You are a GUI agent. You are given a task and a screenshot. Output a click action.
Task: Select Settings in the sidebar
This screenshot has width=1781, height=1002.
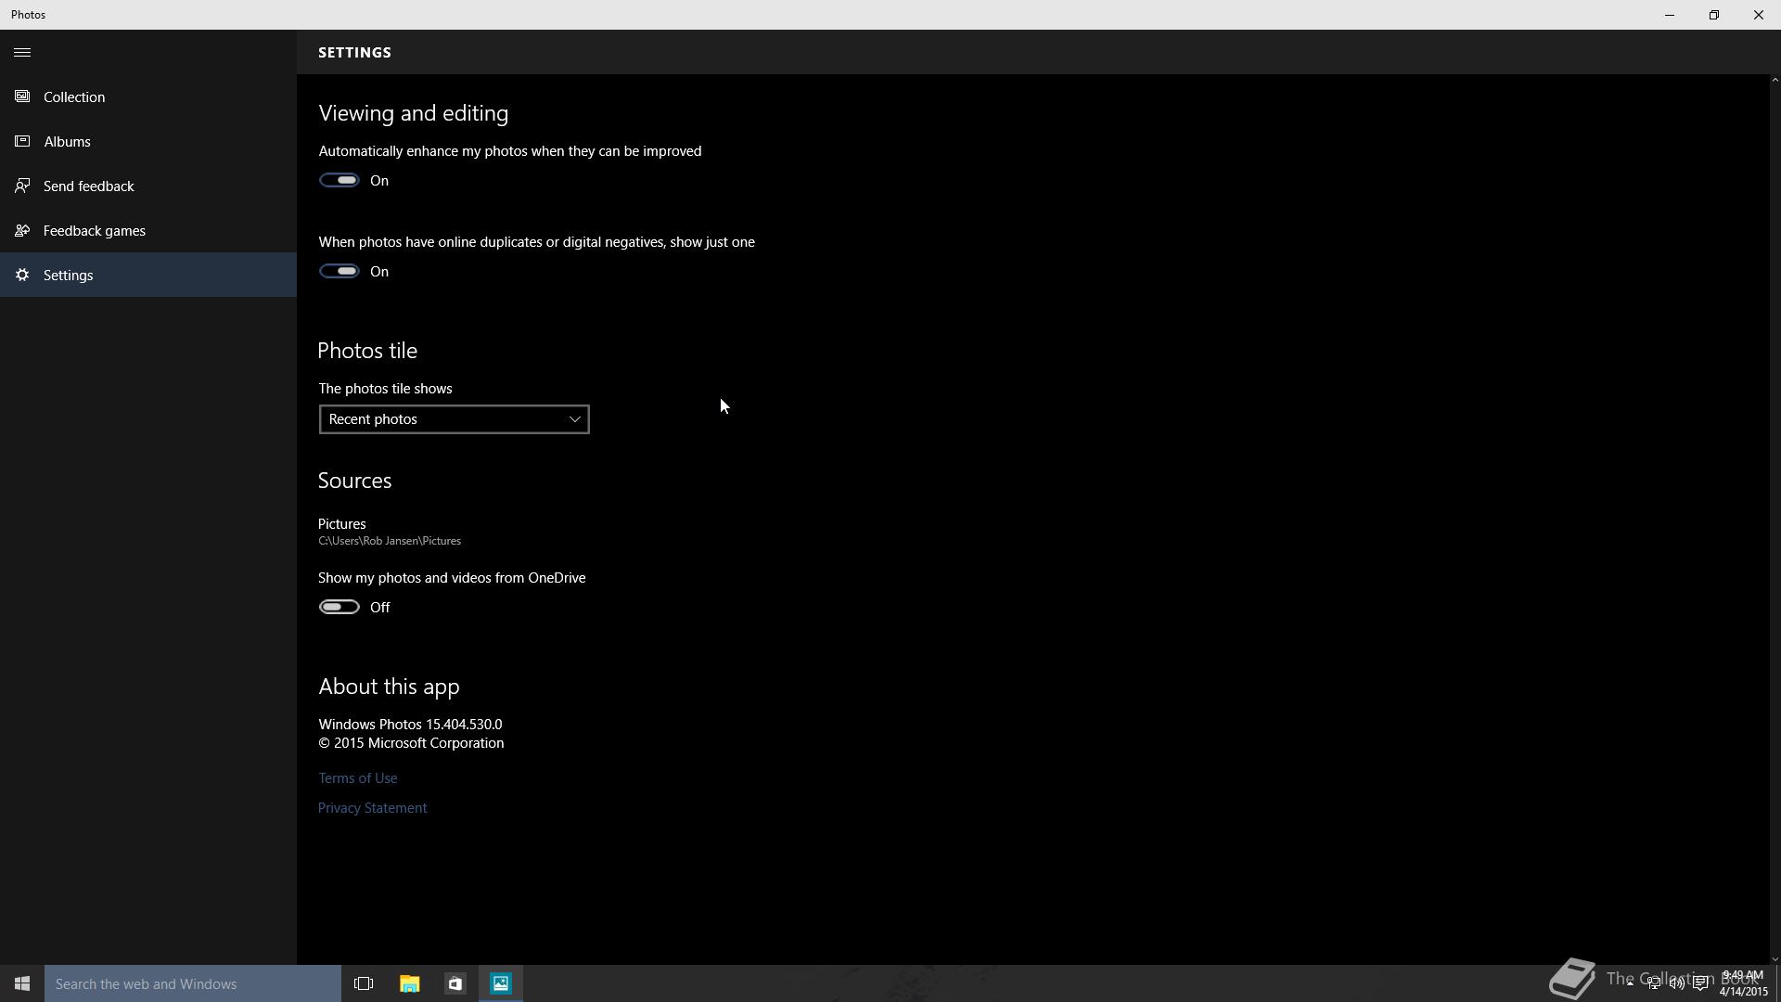(x=148, y=275)
